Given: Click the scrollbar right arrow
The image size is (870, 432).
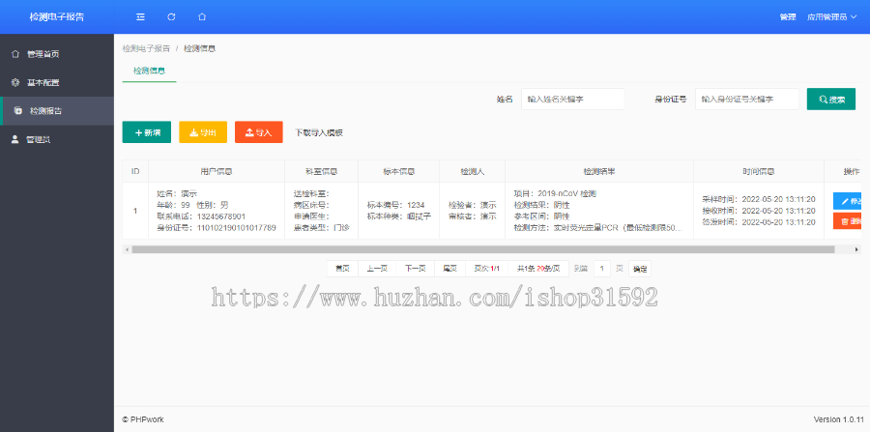Looking at the screenshot, I should [x=857, y=249].
